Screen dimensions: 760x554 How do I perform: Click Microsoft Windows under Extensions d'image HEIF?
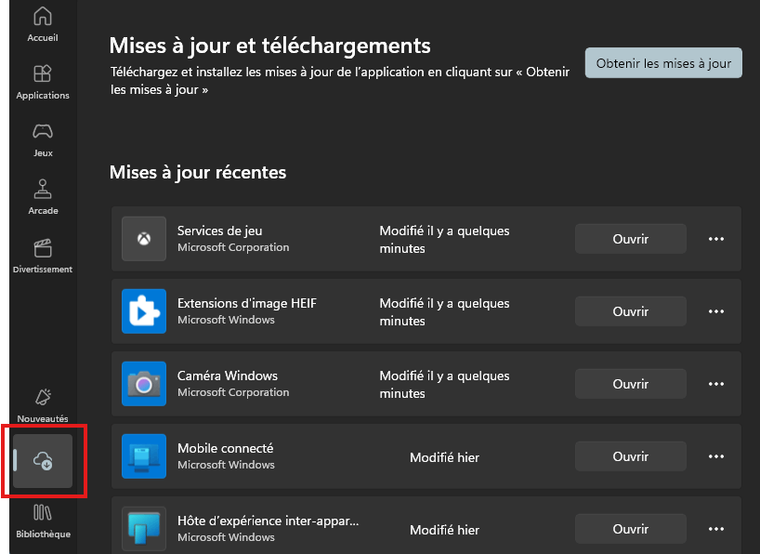pyautogui.click(x=226, y=320)
